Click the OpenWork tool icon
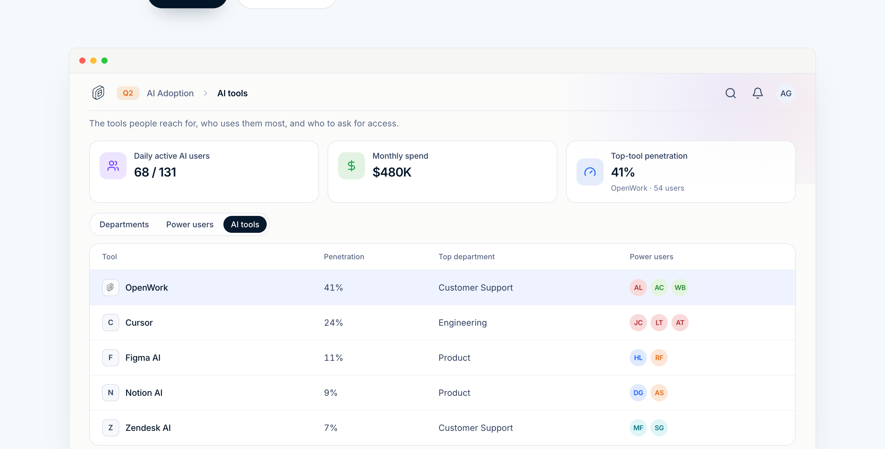The width and height of the screenshot is (885, 449). click(x=110, y=288)
